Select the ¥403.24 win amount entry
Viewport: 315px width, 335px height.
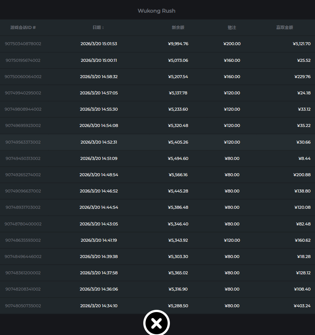[x=302, y=306]
